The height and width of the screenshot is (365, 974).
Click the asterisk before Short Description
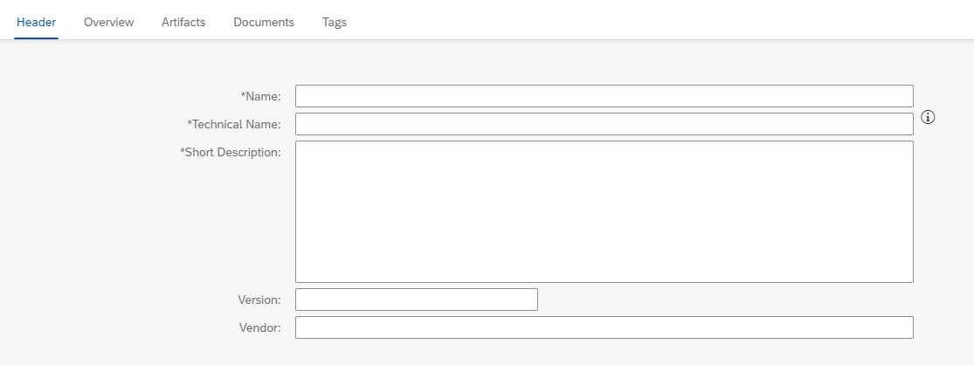pos(183,151)
